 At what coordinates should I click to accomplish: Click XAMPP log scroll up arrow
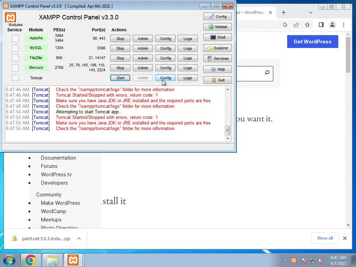pyautogui.click(x=227, y=89)
